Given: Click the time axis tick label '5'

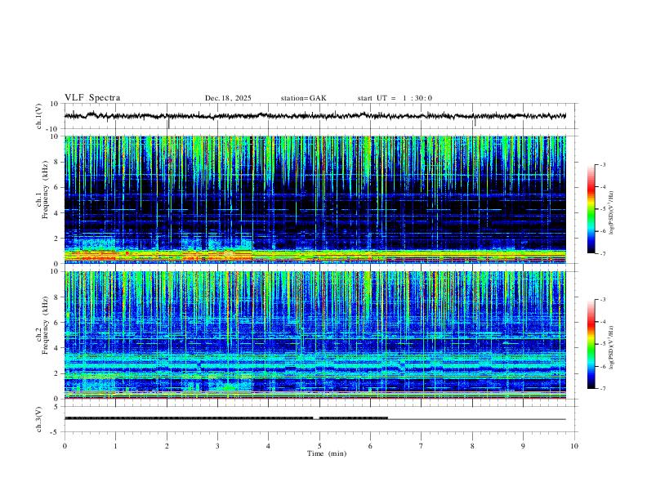Looking at the screenshot, I should (x=319, y=446).
